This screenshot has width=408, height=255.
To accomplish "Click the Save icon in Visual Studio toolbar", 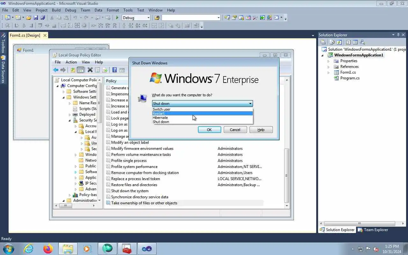I will point(36,18).
